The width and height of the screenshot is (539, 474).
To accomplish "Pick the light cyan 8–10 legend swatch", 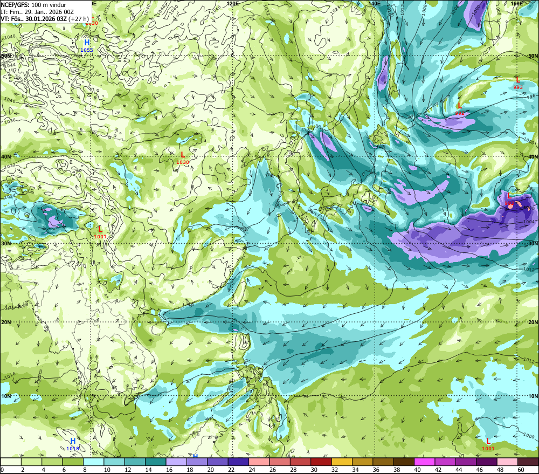I will pyautogui.click(x=93, y=462).
